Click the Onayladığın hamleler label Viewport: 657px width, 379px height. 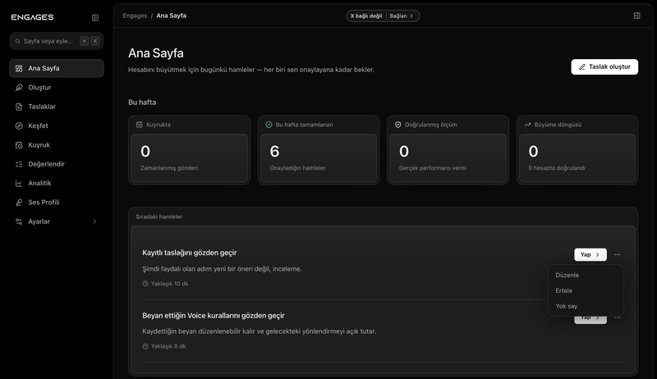point(297,167)
